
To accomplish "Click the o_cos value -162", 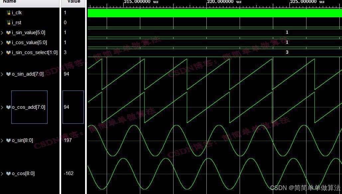I will coord(68,173).
